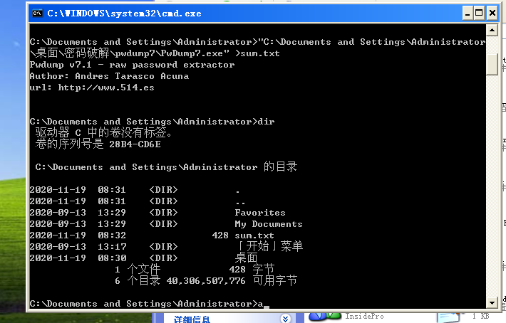Close the cmd.exe window
Viewport: 506px width, 323px height.
pyautogui.click(x=492, y=14)
